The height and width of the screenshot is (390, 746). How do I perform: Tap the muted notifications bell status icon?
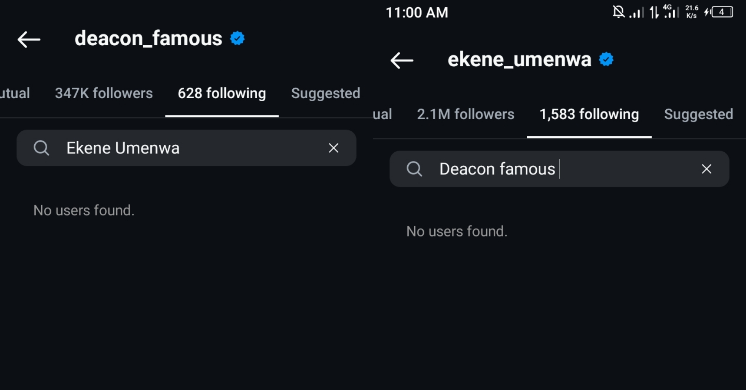[618, 12]
